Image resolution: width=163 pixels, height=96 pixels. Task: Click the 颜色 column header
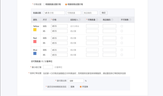[x=35, y=20]
